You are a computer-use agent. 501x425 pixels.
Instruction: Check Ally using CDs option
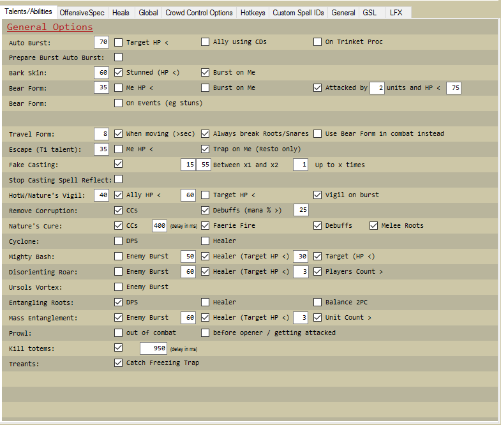[x=205, y=42]
